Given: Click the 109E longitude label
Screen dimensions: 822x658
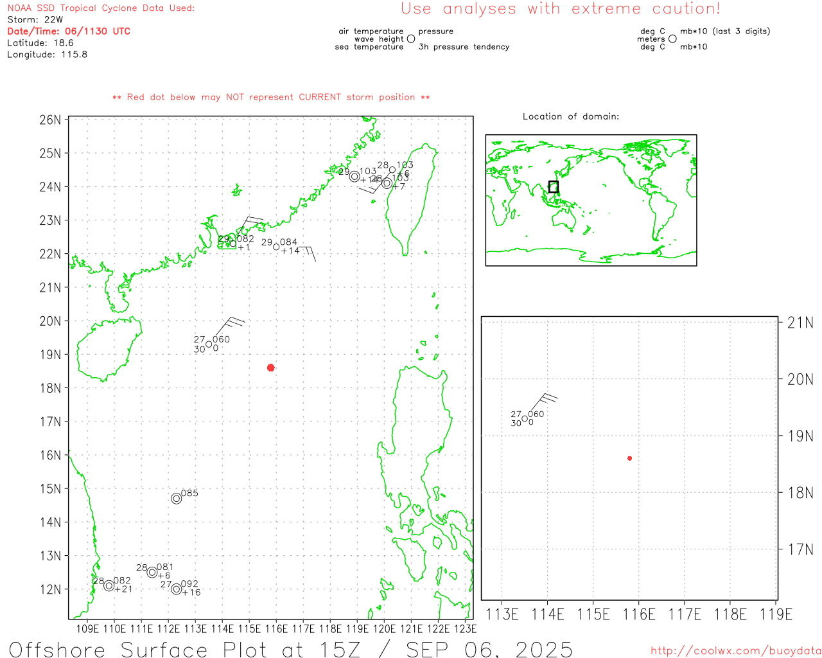Looking at the screenshot, I should 87,628.
